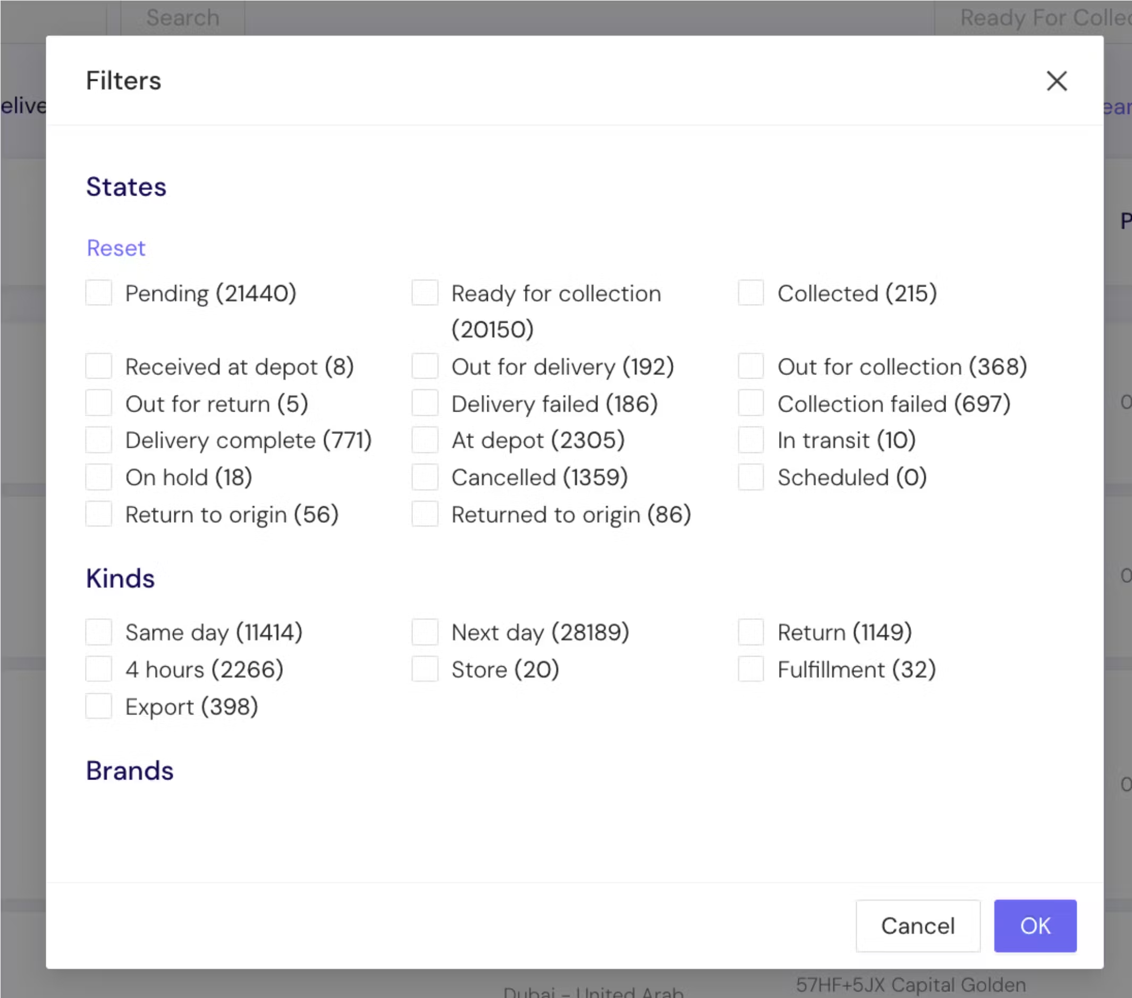Select the At depot checkbox
Image resolution: width=1132 pixels, height=998 pixels.
click(425, 440)
